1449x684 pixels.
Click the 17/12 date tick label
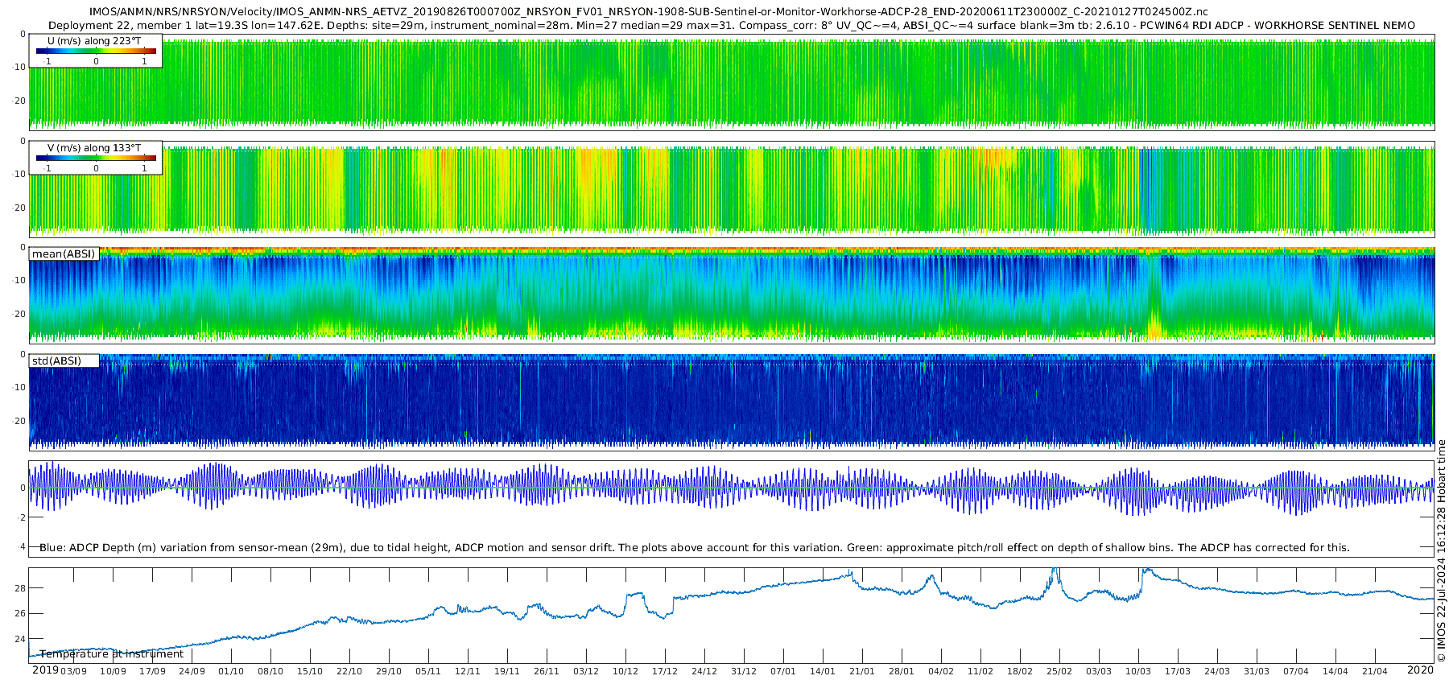point(665,672)
